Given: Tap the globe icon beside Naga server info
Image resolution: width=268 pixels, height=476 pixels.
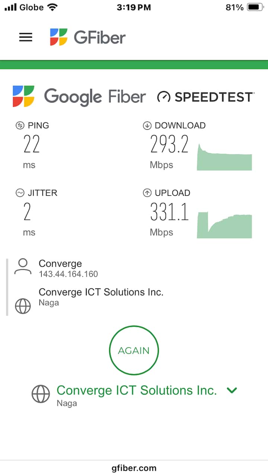Looking at the screenshot, I should pyautogui.click(x=23, y=306).
